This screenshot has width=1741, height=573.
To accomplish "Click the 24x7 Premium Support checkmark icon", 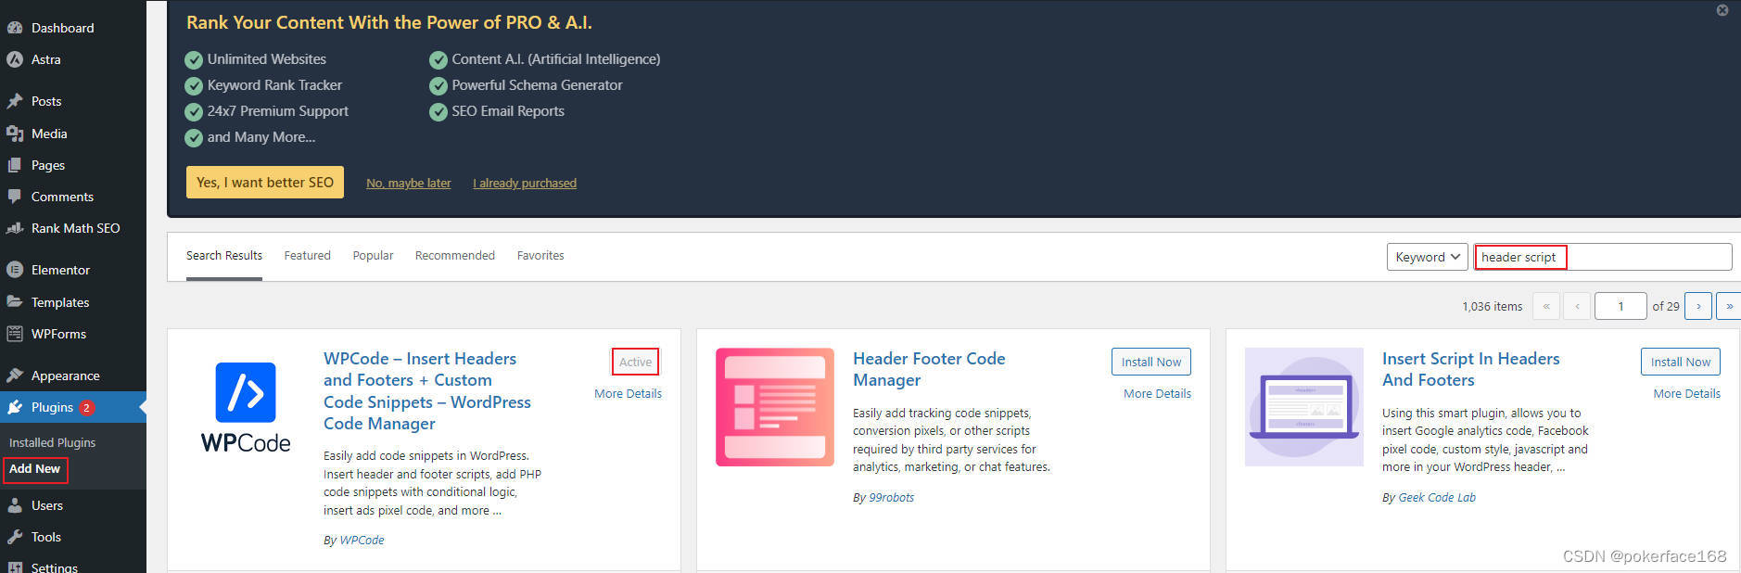I will (x=194, y=112).
